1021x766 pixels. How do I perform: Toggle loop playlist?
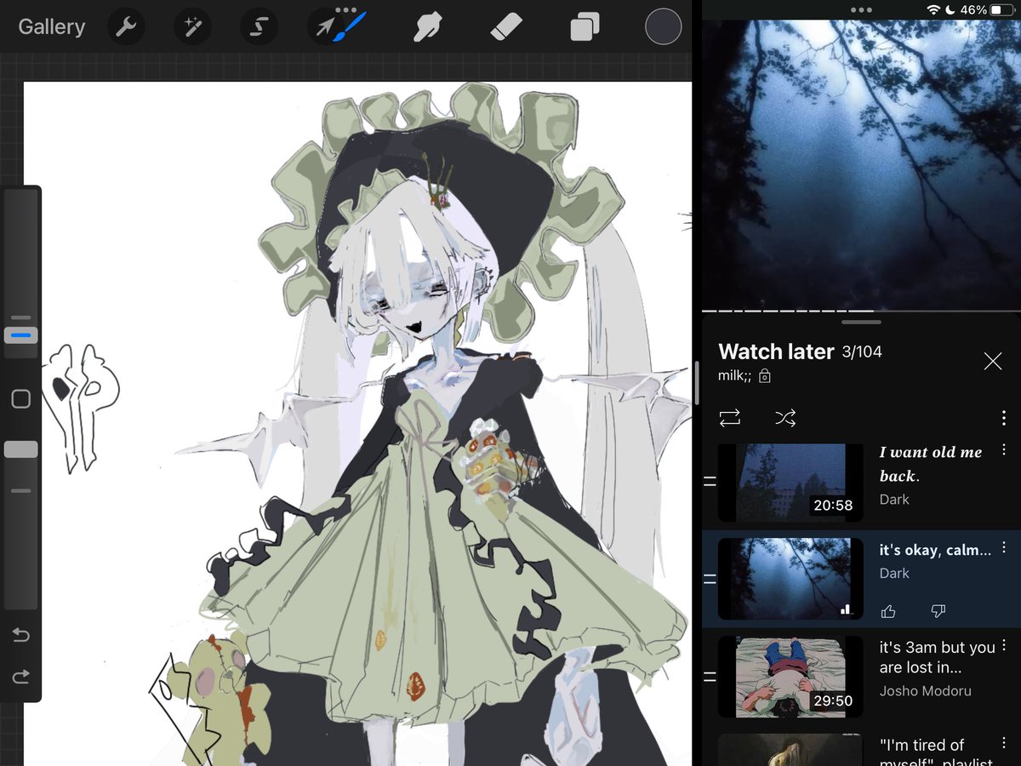(729, 418)
